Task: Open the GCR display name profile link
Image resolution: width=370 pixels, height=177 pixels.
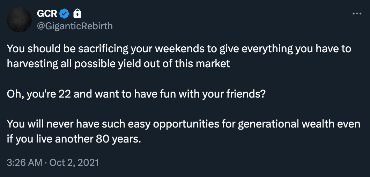Action: click(x=47, y=14)
